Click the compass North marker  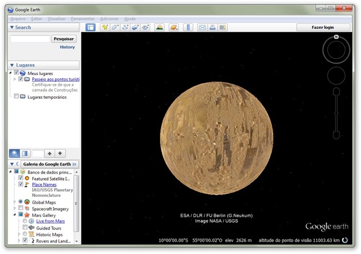click(x=336, y=37)
